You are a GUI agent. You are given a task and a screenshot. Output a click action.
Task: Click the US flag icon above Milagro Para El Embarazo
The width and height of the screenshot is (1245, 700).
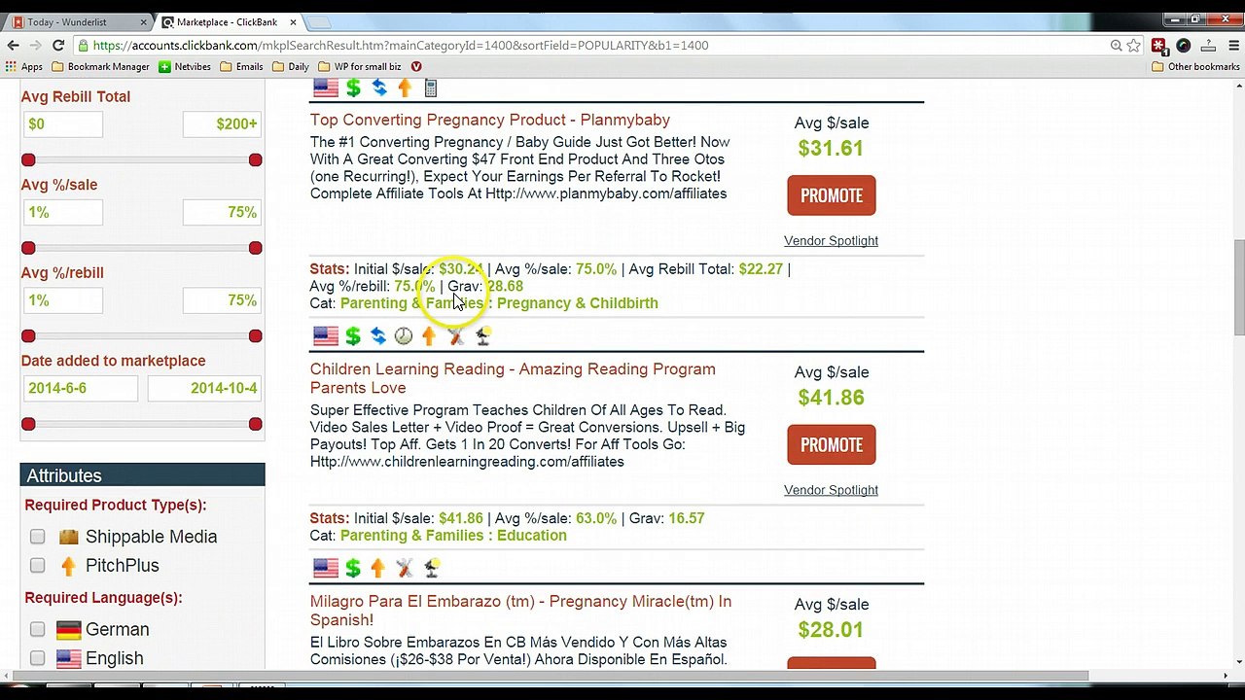click(326, 568)
